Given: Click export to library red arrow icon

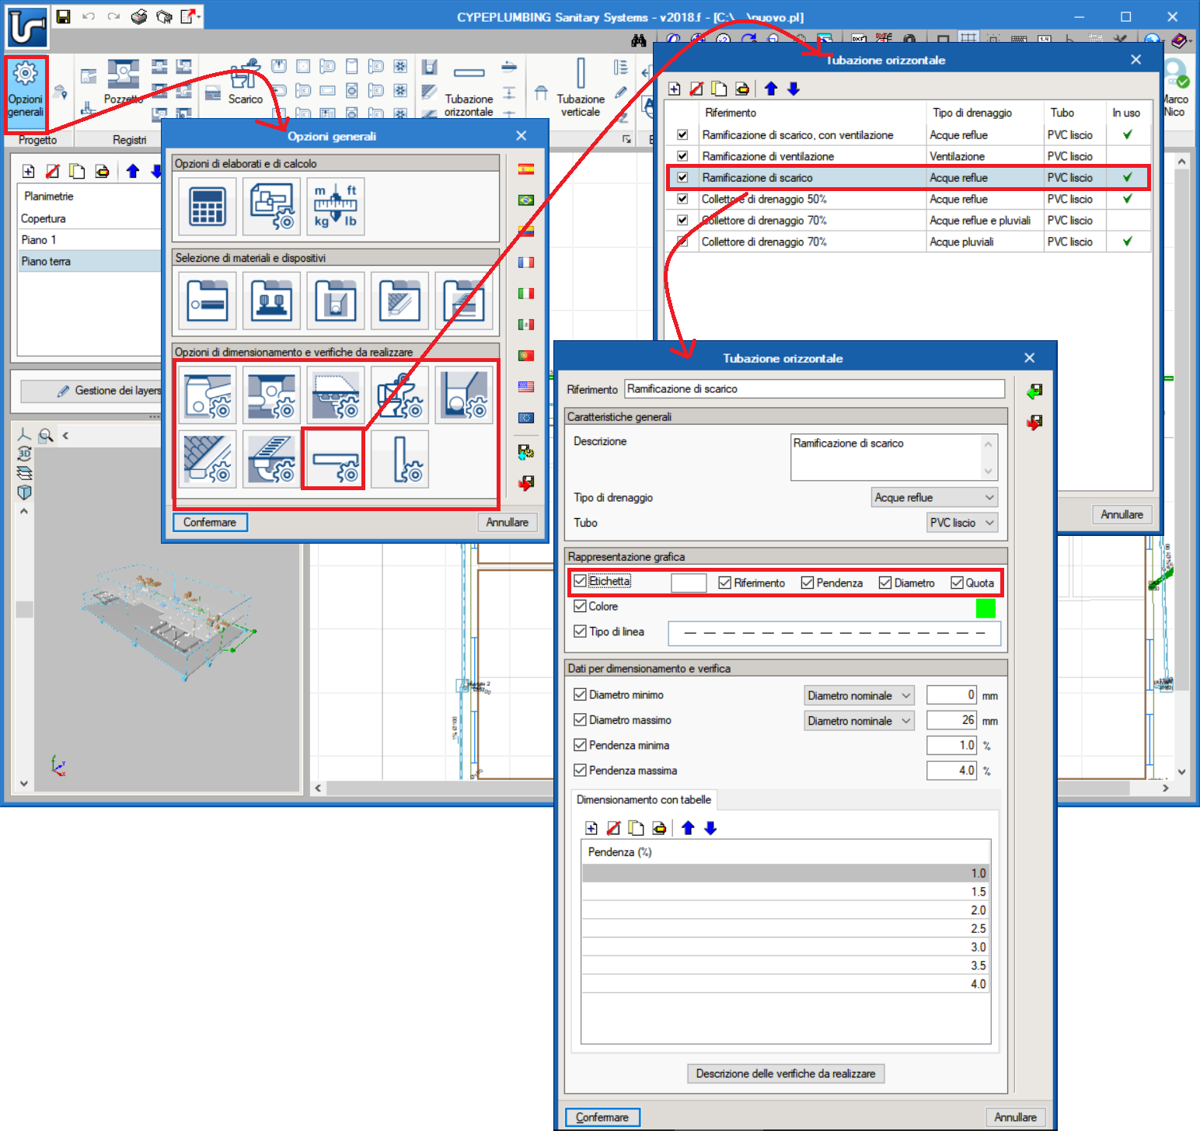Looking at the screenshot, I should 1034,422.
